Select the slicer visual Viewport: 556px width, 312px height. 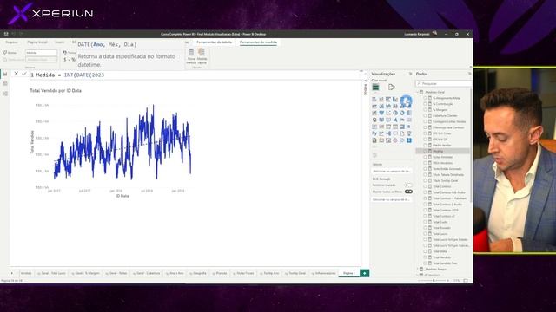click(388, 127)
